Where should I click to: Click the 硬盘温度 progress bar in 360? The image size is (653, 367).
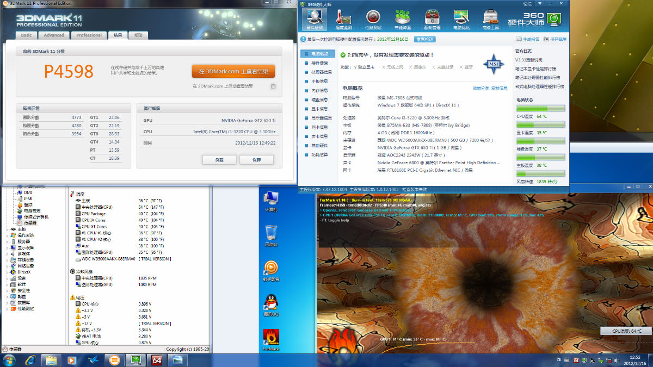coord(541,141)
